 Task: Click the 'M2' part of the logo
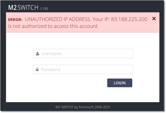[x=12, y=7]
